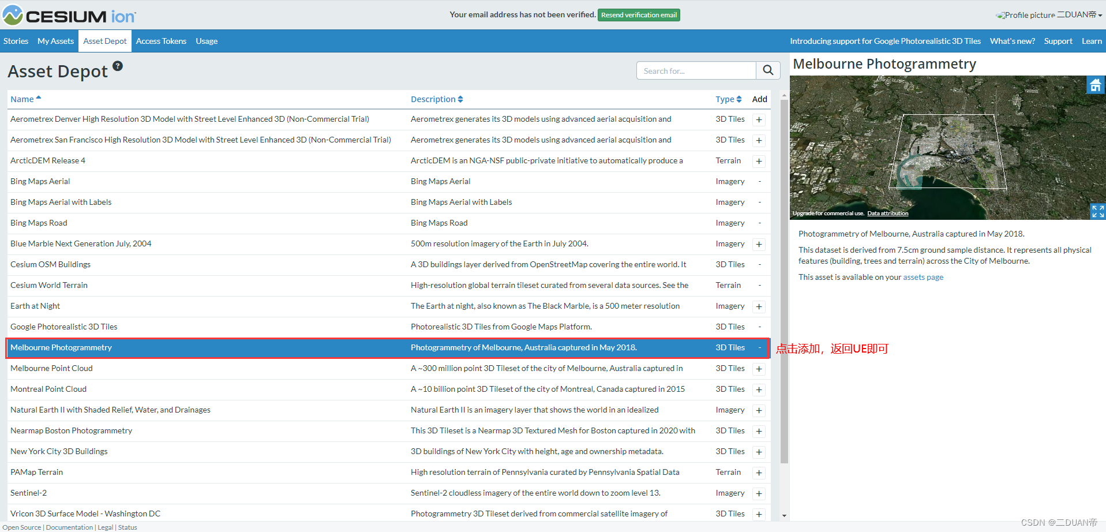The image size is (1106, 532).
Task: Open the Documentation footer link
Action: pos(69,527)
